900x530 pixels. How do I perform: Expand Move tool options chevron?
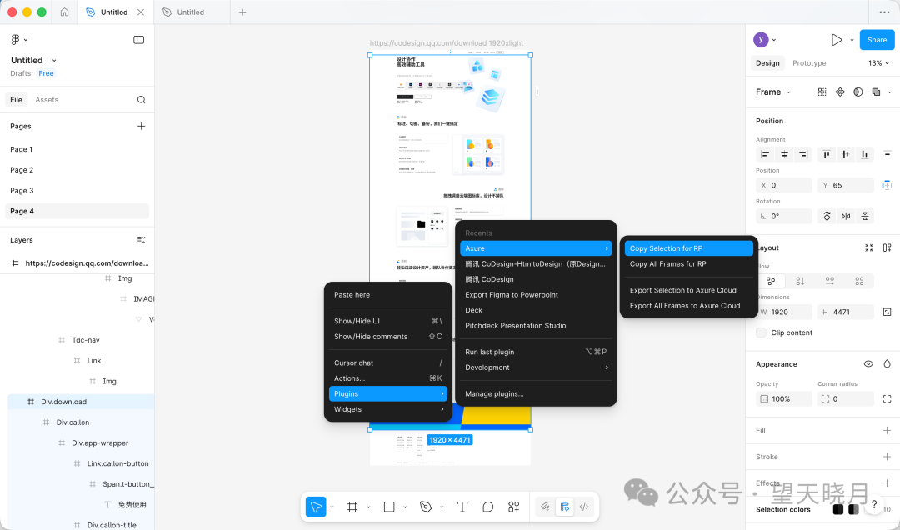[x=332, y=507]
